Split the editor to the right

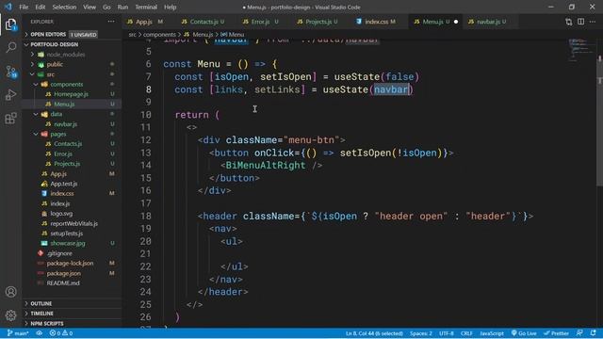pos(580,22)
